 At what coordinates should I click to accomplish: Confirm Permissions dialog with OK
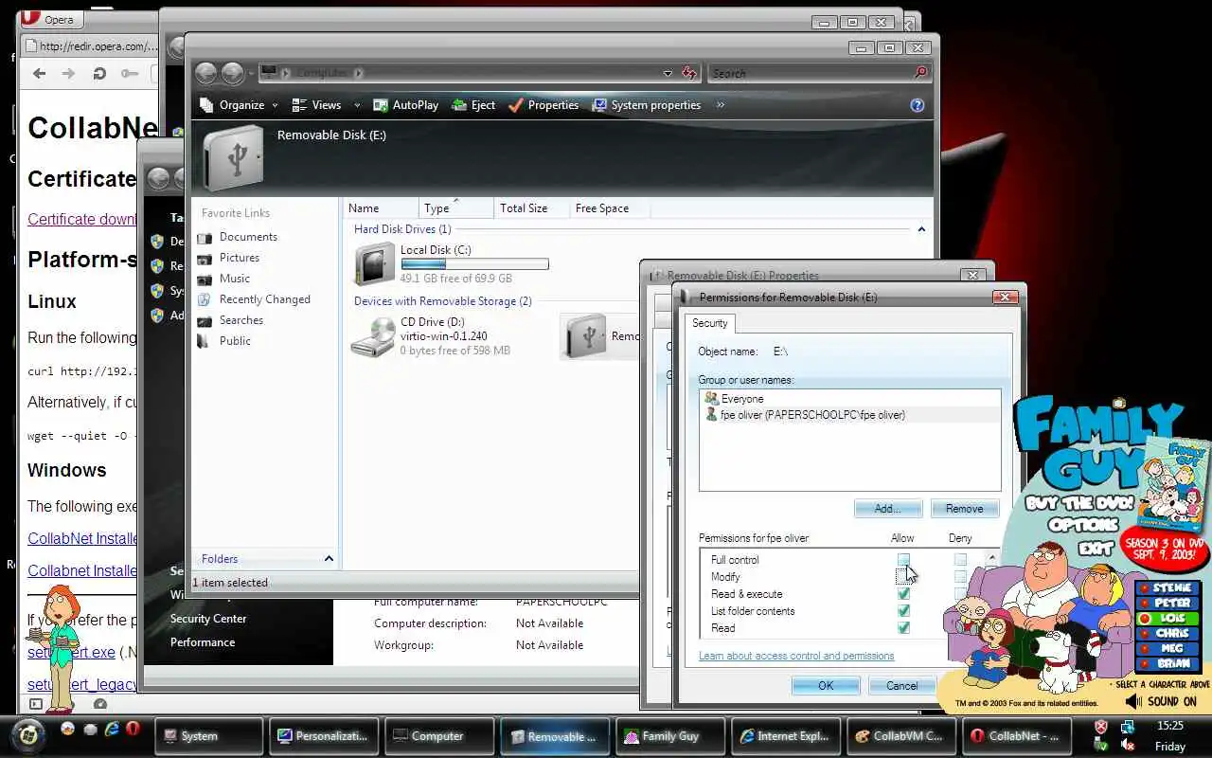click(826, 686)
